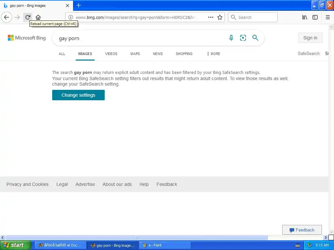Start visual search using camera icon

[x=243, y=38]
